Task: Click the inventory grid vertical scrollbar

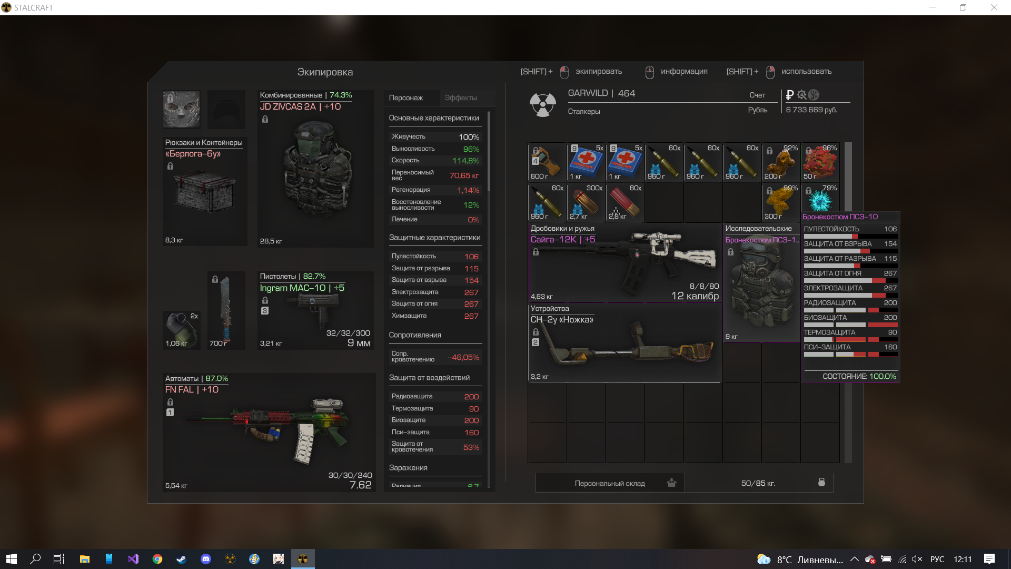Action: coord(848,302)
